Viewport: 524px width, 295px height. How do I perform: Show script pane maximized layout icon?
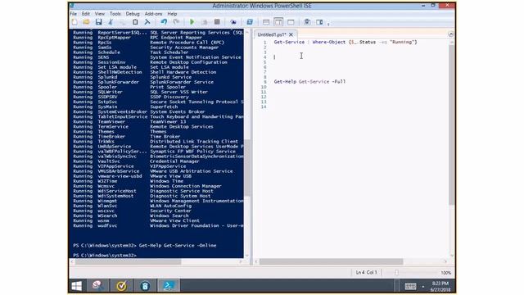tap(291, 22)
